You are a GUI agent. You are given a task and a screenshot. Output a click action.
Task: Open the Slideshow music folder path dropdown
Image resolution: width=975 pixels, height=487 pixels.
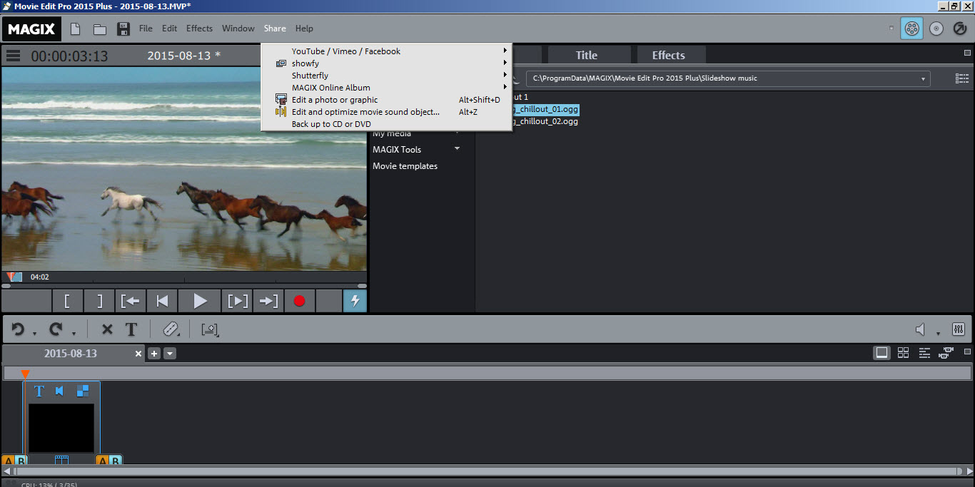pyautogui.click(x=923, y=79)
